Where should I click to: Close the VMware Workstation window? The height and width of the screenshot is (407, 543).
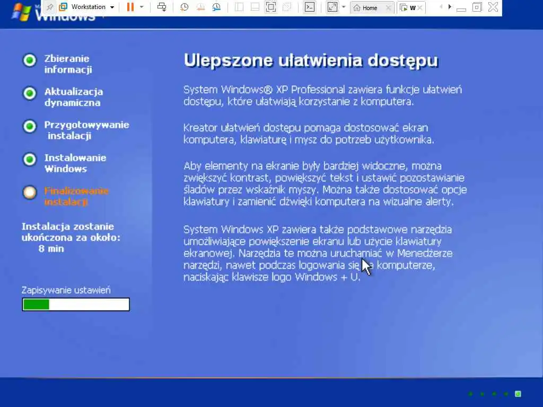pos(493,7)
